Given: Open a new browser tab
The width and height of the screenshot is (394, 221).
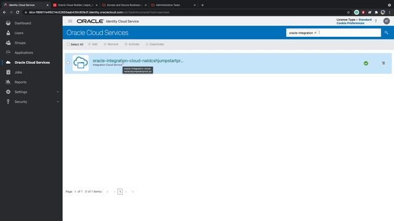Looking at the screenshot, I should (x=203, y=5).
